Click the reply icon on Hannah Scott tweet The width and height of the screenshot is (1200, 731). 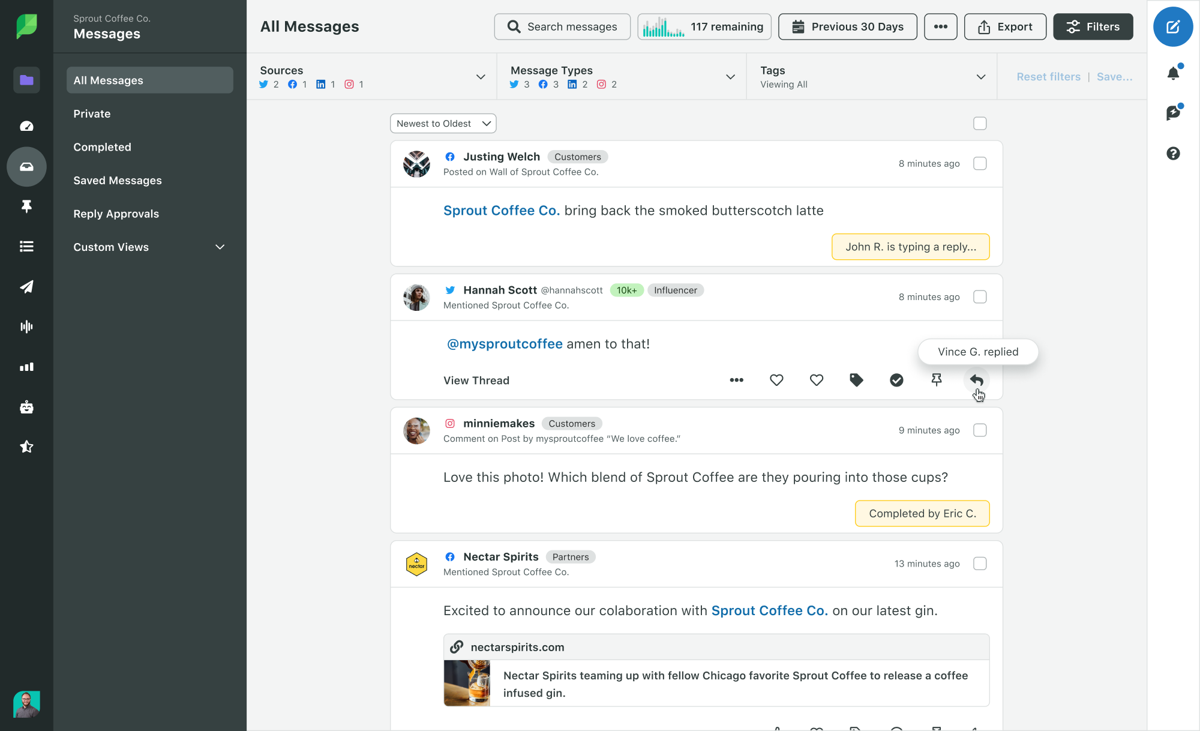click(976, 380)
